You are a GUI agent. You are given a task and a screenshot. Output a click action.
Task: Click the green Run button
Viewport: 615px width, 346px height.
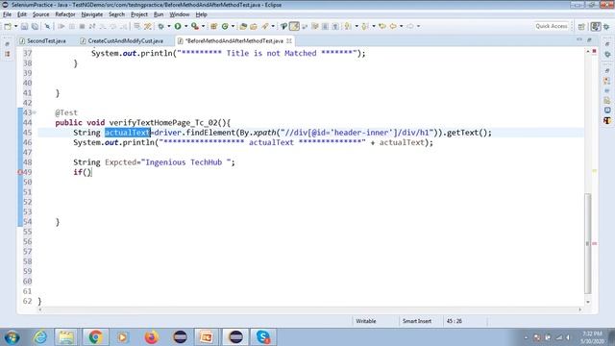click(178, 26)
